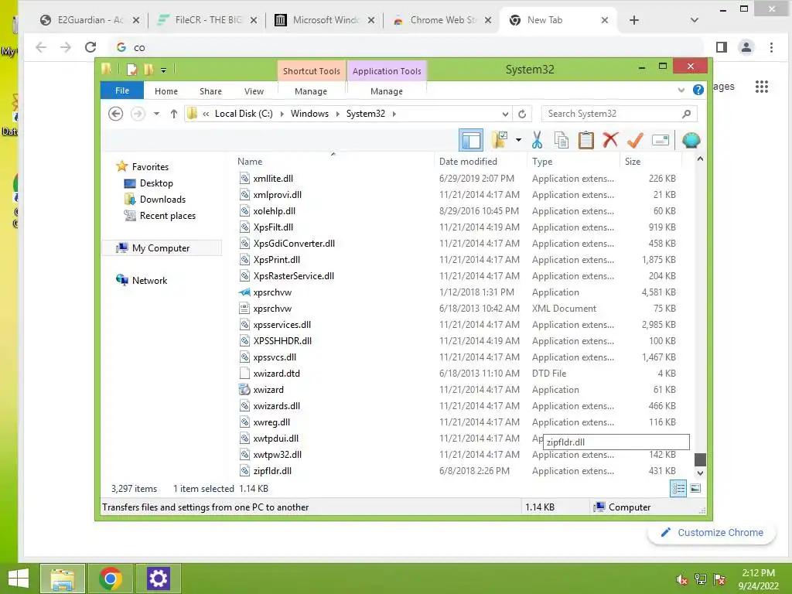Open Folder Options from the toolbar

pos(500,141)
